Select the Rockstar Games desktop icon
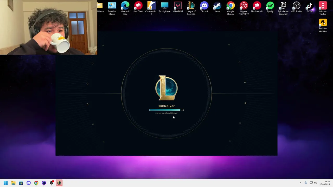 (323, 25)
